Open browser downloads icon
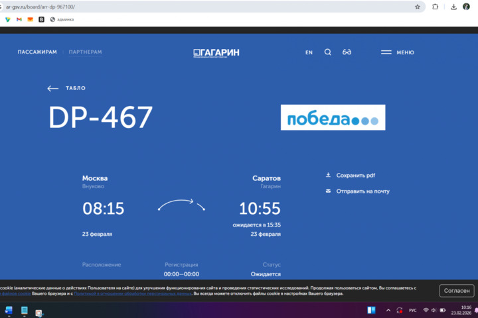The image size is (478, 318). (453, 7)
